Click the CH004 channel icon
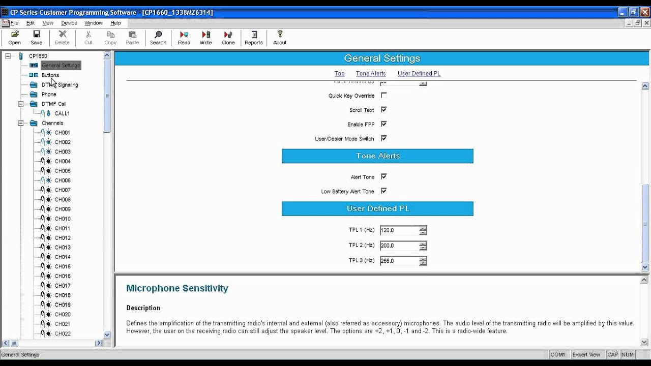 46,162
